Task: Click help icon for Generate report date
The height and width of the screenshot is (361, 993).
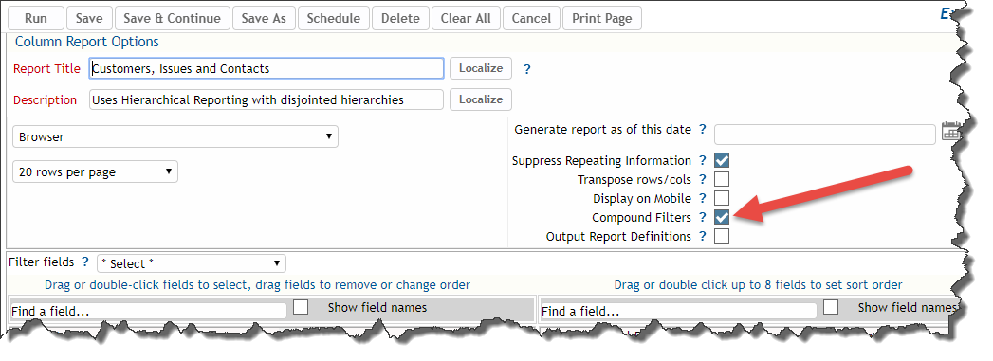Action: pyautogui.click(x=702, y=130)
